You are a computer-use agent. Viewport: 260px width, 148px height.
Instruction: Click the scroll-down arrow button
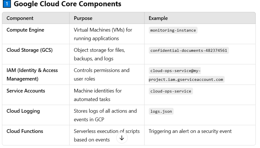click(122, 138)
